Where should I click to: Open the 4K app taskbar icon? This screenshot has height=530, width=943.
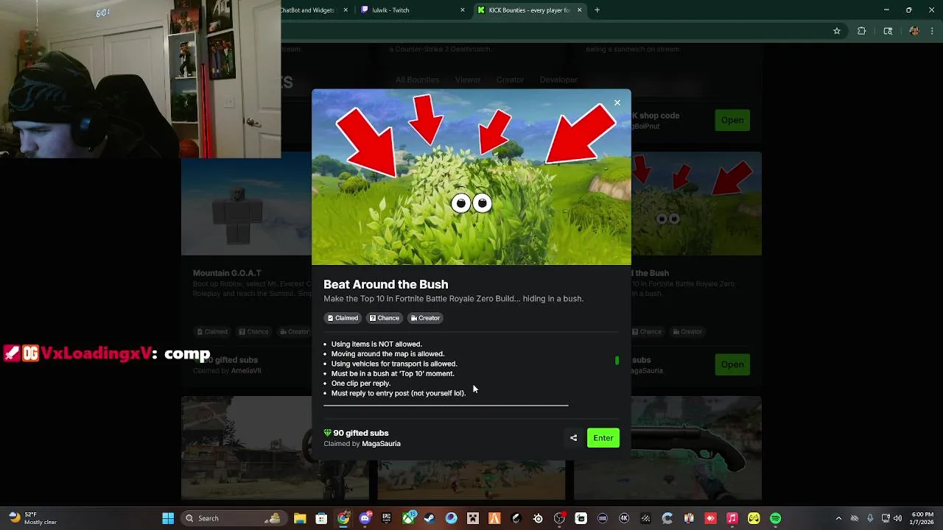pos(624,518)
